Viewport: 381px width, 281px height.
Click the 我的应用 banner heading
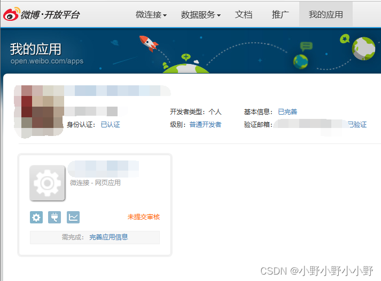pos(36,49)
